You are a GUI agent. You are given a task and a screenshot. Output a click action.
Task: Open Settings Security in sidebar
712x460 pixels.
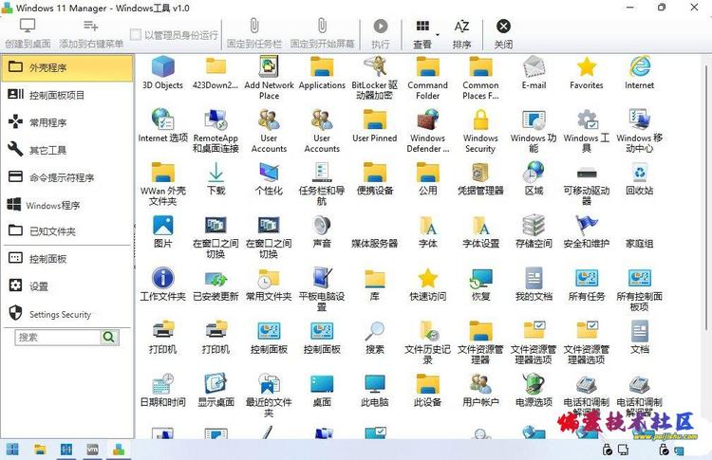click(x=67, y=314)
